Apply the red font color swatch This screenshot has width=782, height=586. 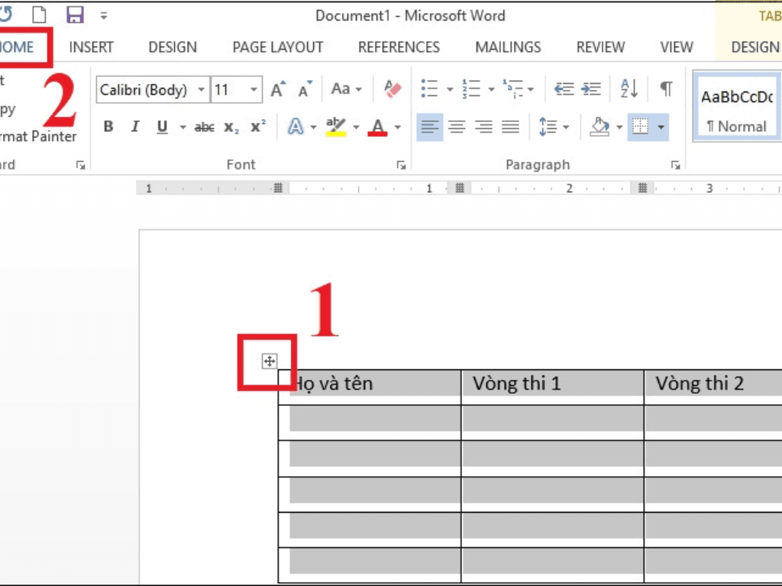(377, 127)
